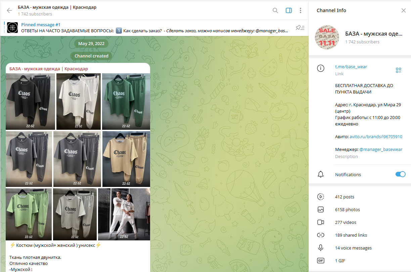Open the green Chaos suit photo

[126, 101]
